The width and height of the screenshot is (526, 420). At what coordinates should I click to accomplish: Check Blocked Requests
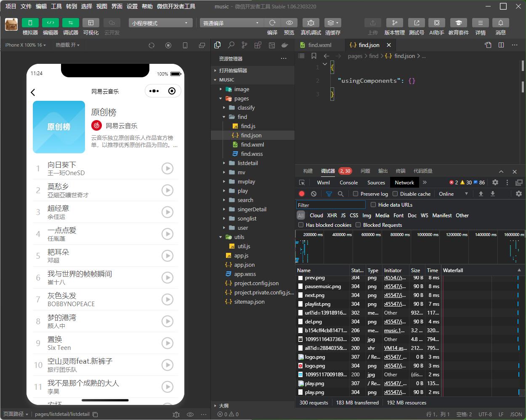(358, 225)
